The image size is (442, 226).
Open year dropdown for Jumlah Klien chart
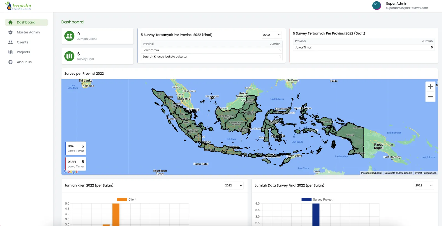click(x=234, y=185)
